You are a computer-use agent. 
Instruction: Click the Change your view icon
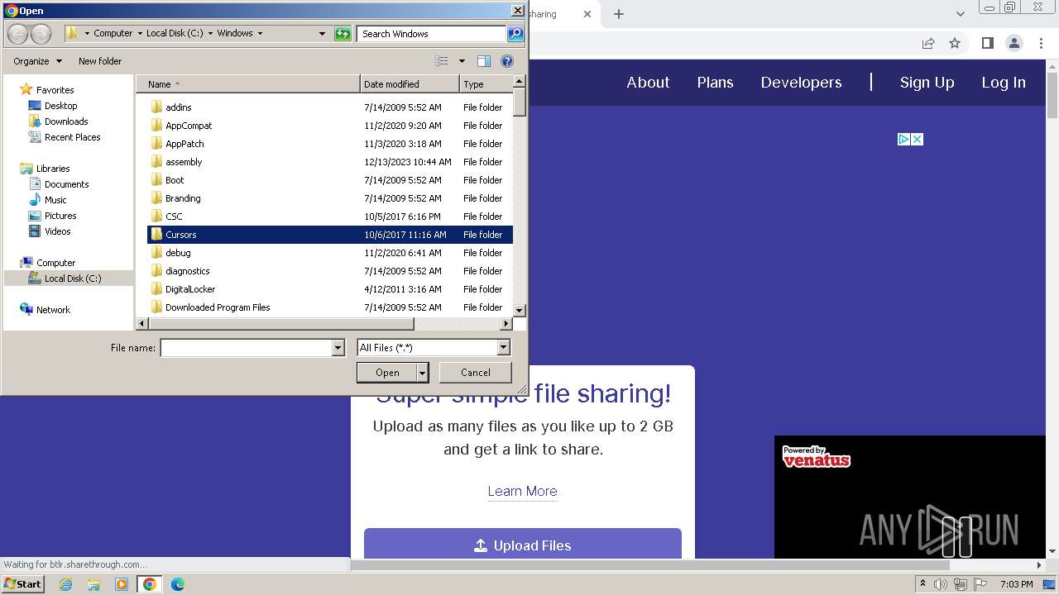[442, 61]
